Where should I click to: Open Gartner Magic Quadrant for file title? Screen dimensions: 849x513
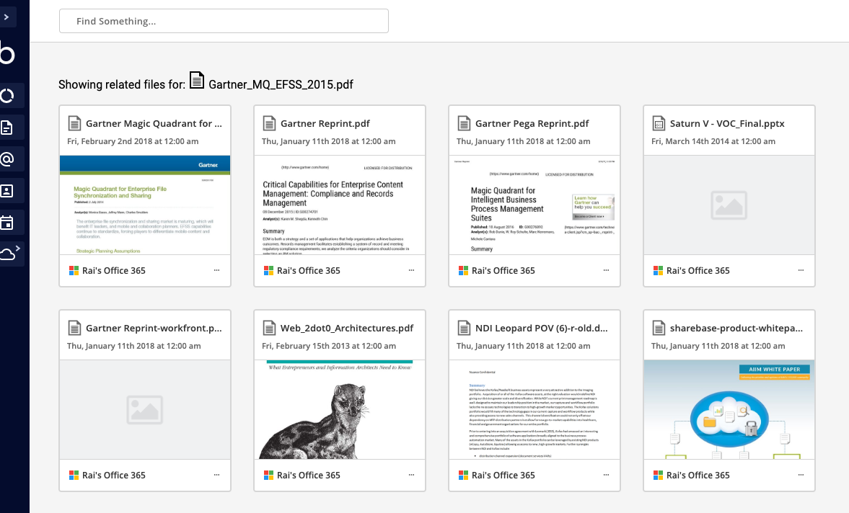click(x=154, y=124)
